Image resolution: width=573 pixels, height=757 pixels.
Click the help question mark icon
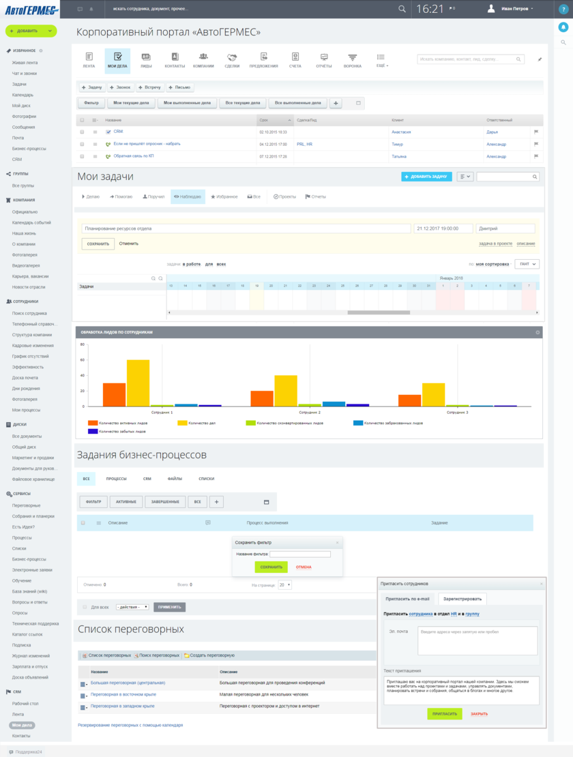[x=563, y=9]
